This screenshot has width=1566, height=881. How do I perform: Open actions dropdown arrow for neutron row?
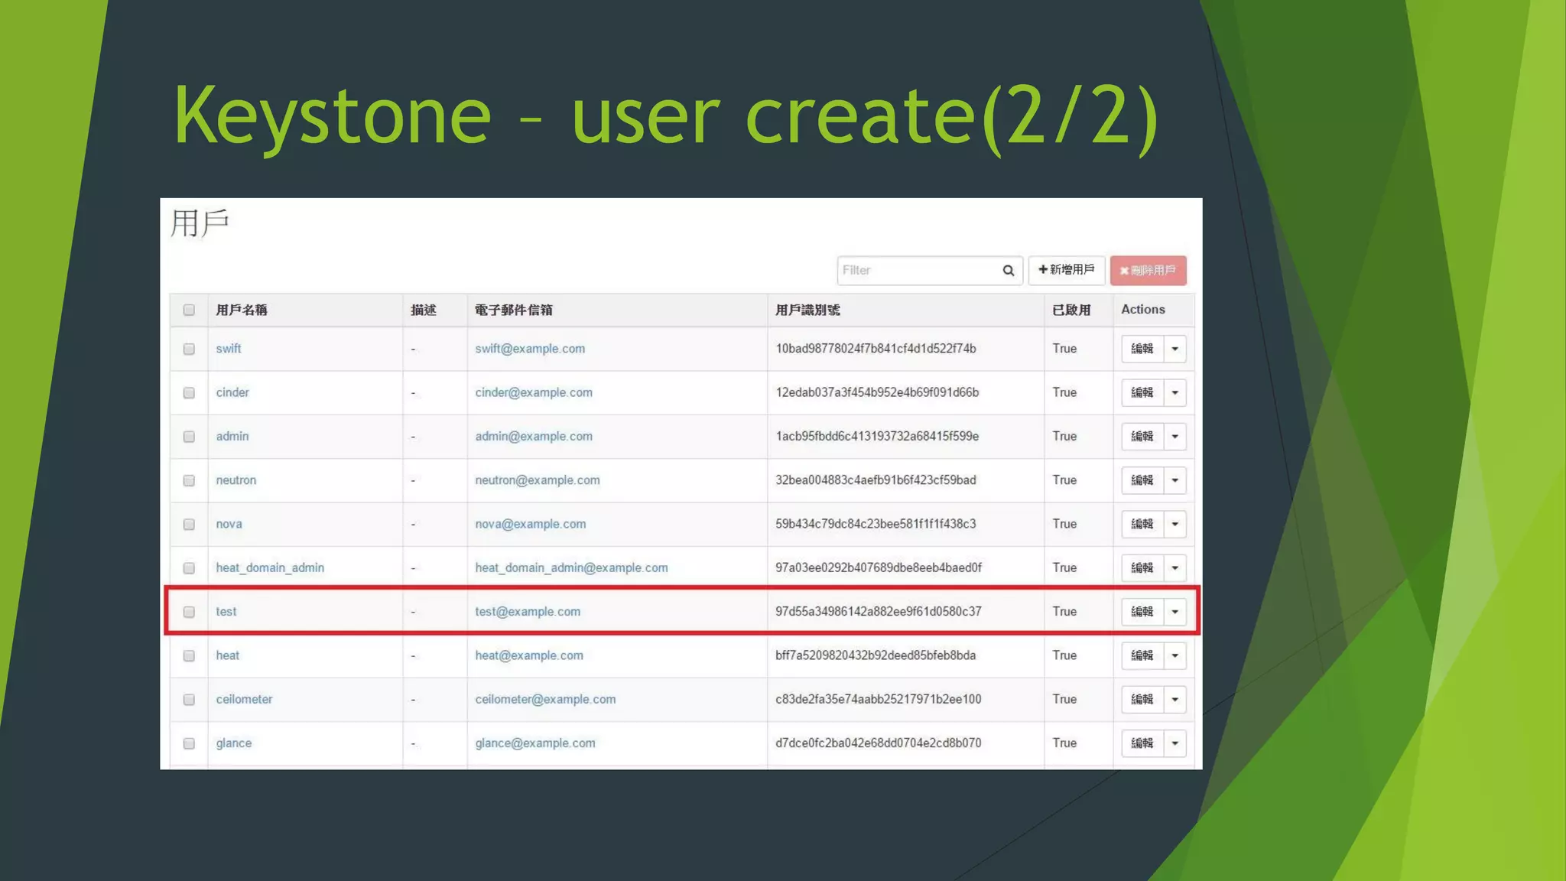click(1174, 480)
